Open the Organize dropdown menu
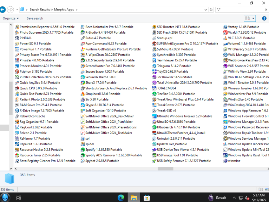 (x=11, y=18)
